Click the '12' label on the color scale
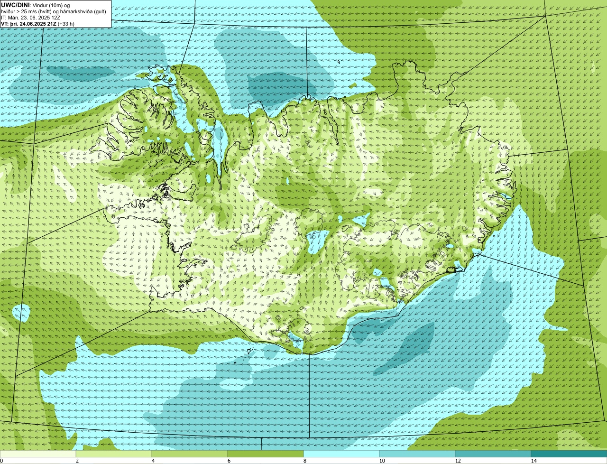 coord(458,461)
